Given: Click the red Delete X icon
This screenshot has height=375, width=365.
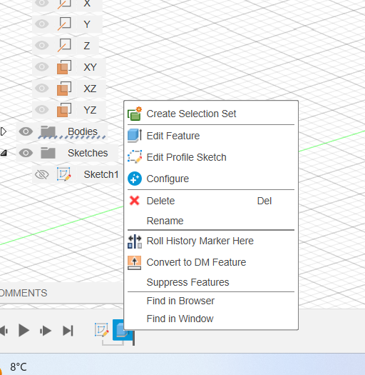Looking at the screenshot, I should [135, 201].
